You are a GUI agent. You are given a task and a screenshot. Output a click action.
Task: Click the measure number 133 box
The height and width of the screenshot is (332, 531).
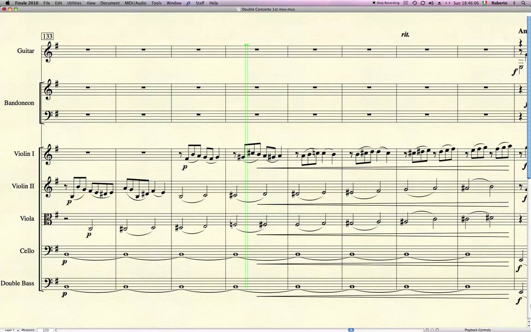(x=47, y=36)
